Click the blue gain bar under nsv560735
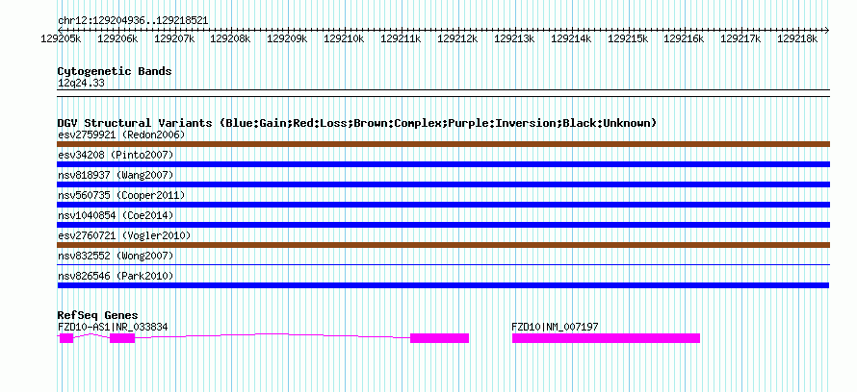The height and width of the screenshot is (392, 857). coord(443,205)
